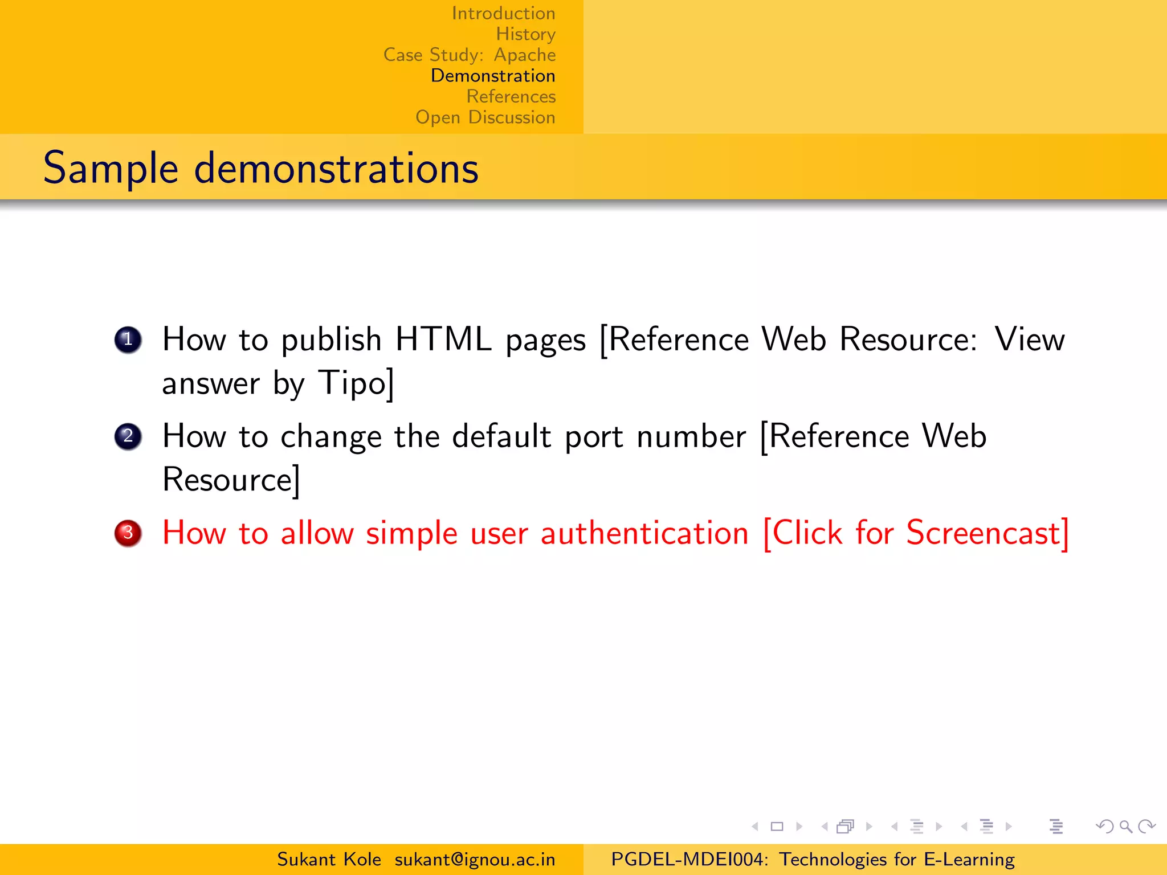Viewport: 1167px width, 875px height.
Task: Jump to next frame using right arrow
Action: (x=868, y=827)
